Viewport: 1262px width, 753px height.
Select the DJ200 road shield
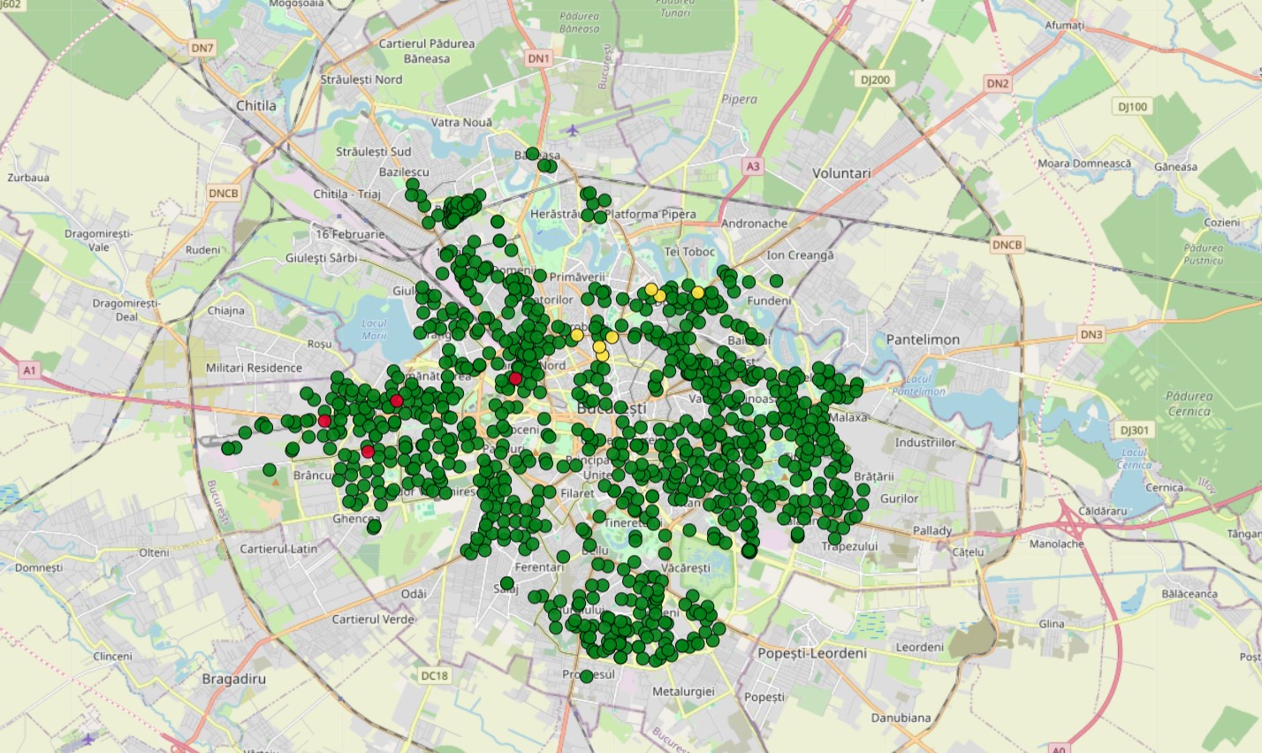876,80
